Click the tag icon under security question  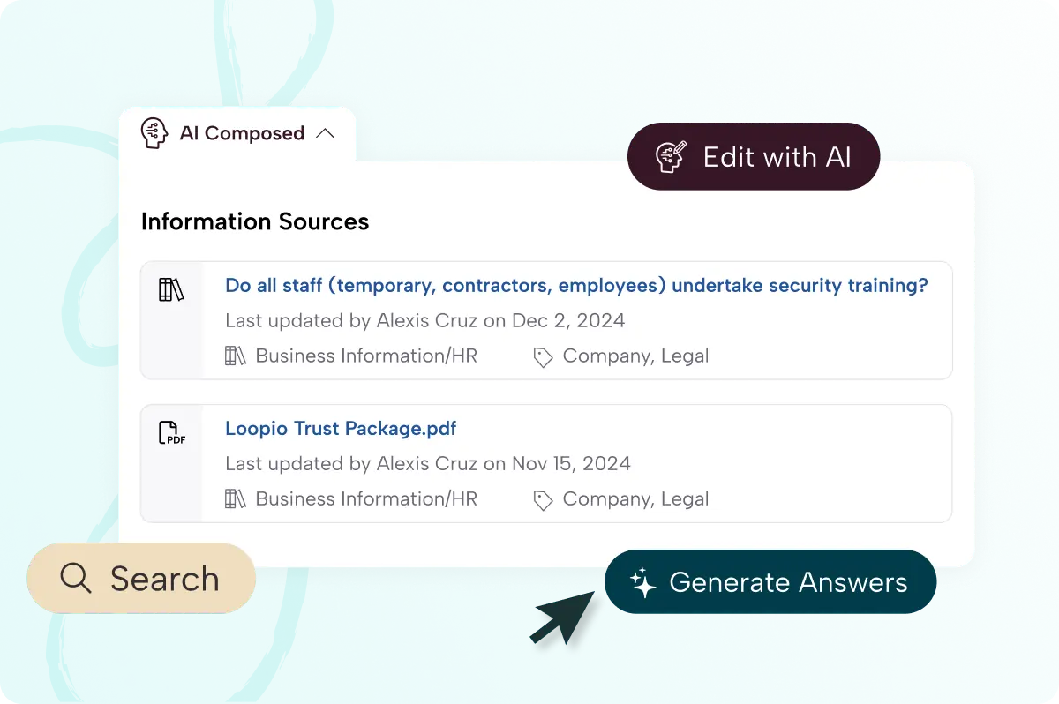pos(543,356)
